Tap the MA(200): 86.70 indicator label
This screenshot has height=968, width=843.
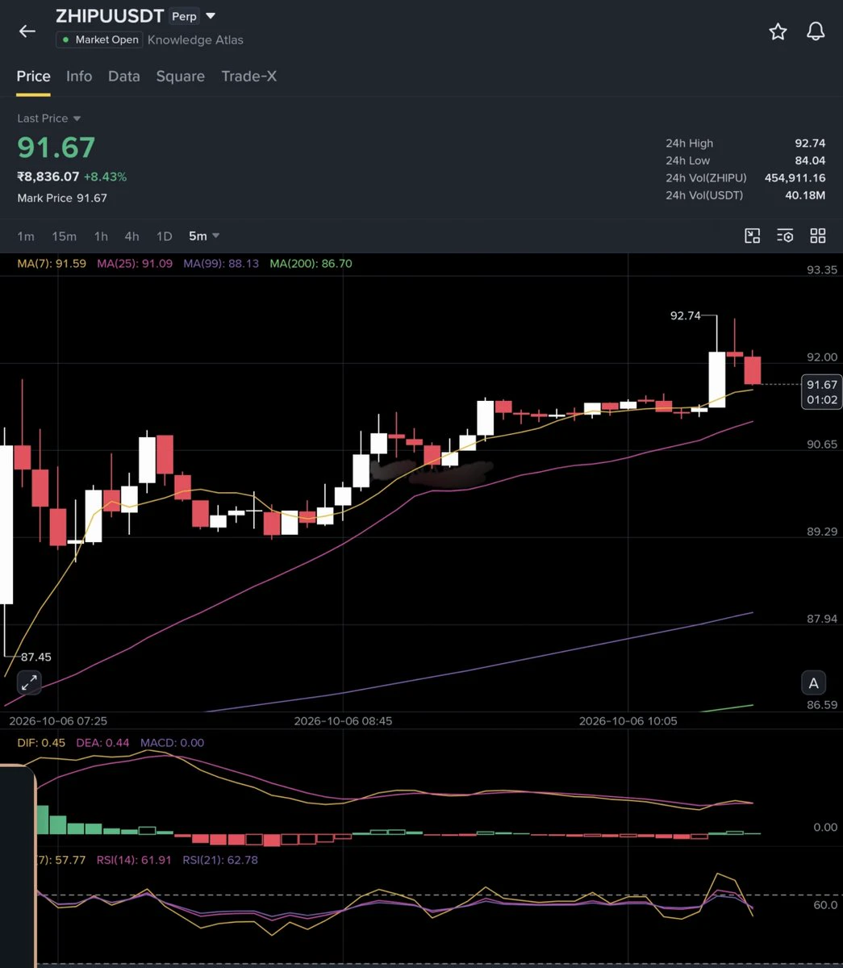pos(311,263)
